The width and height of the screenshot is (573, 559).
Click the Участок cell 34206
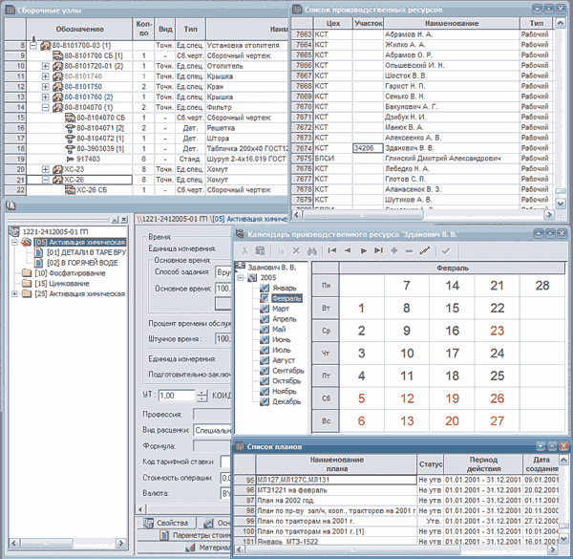click(x=368, y=148)
